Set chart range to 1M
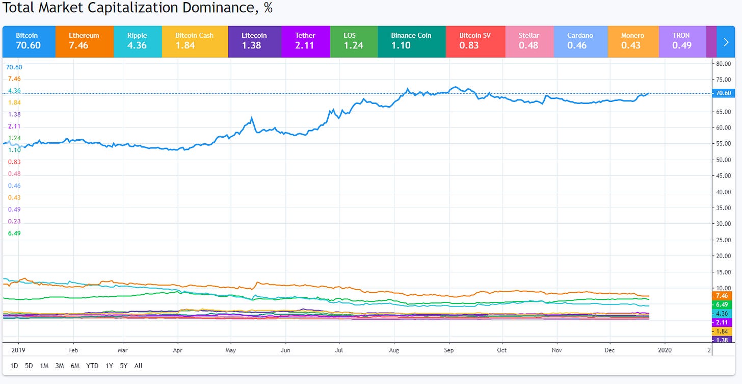The width and height of the screenshot is (742, 384). pyautogui.click(x=44, y=366)
